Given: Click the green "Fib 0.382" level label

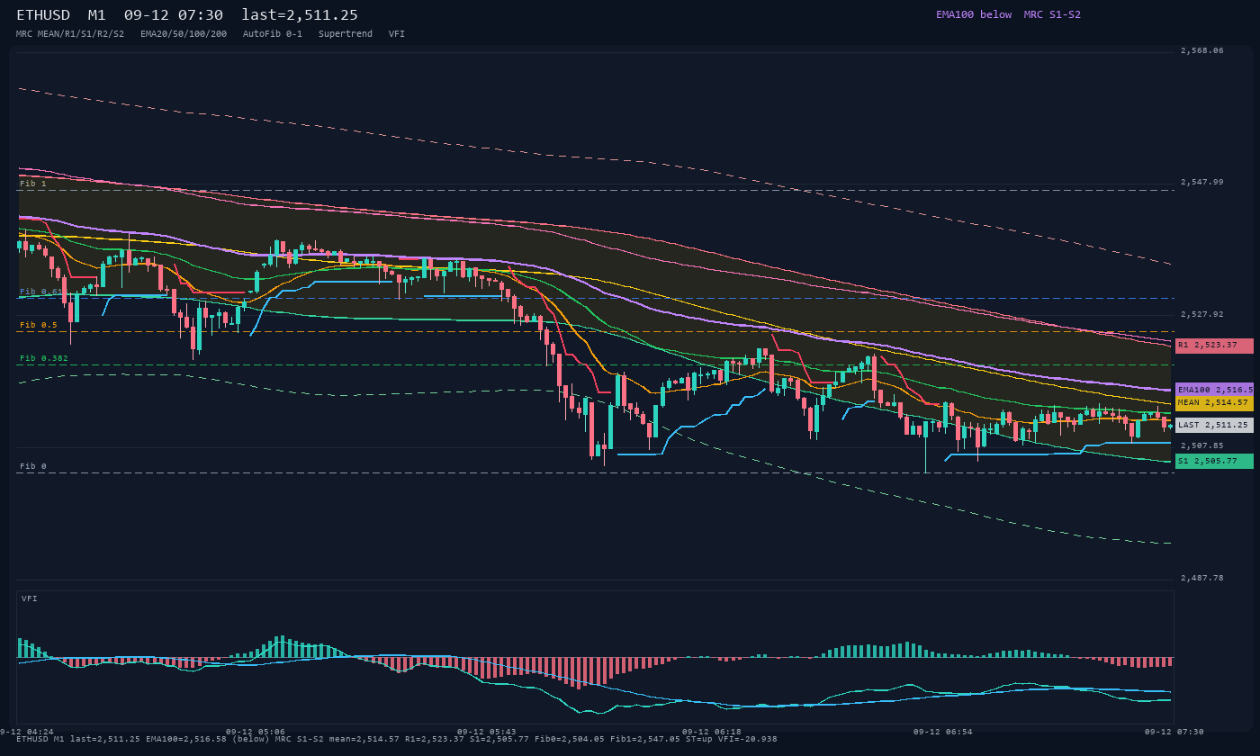Looking at the screenshot, I should pos(44,358).
